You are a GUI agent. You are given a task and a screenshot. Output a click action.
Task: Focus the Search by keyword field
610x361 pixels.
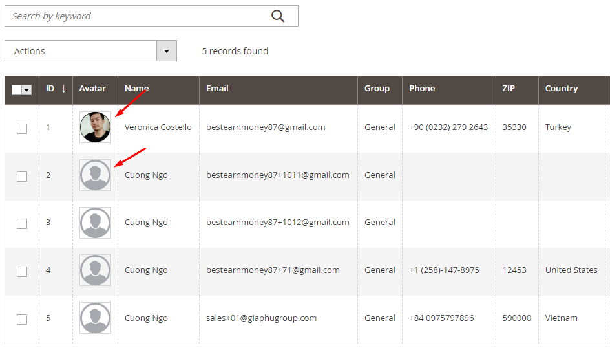click(136, 16)
